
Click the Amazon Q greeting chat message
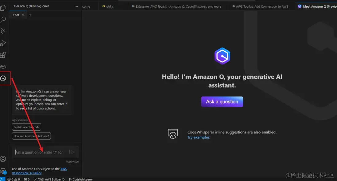(x=42, y=100)
